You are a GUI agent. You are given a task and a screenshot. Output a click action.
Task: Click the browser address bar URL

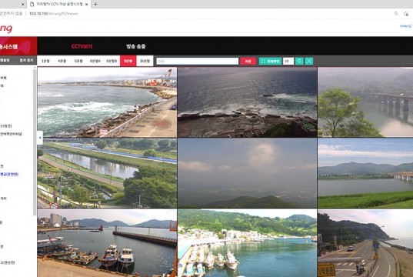click(x=54, y=13)
